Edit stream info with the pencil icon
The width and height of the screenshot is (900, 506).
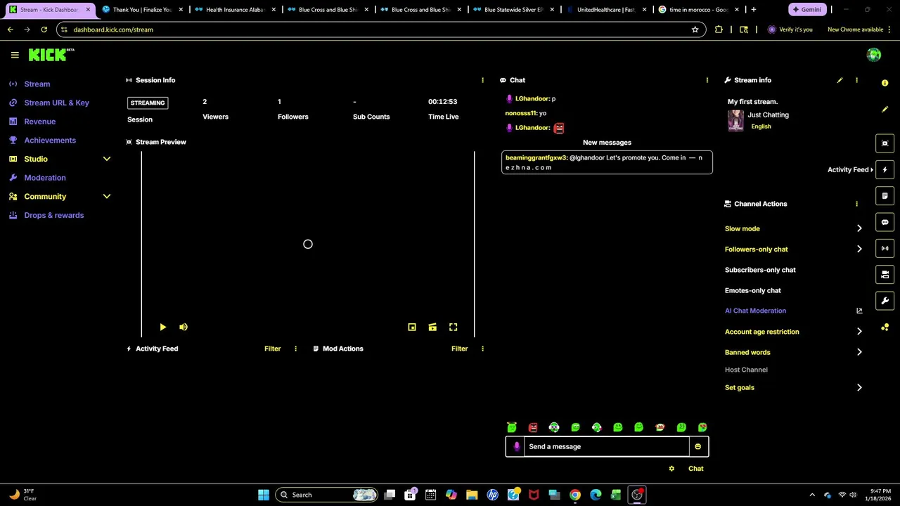coord(840,80)
